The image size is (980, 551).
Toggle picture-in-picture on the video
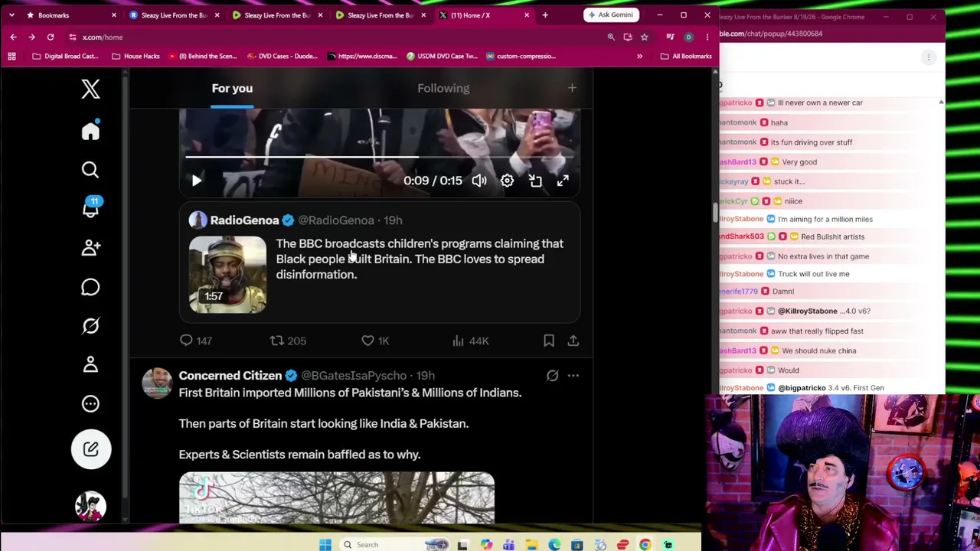[535, 181]
